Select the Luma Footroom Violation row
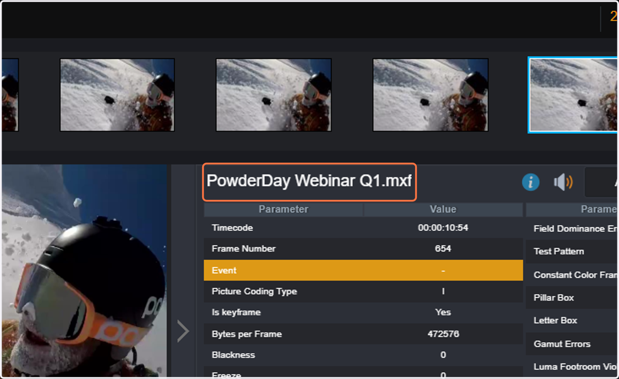The width and height of the screenshot is (619, 379). click(572, 367)
